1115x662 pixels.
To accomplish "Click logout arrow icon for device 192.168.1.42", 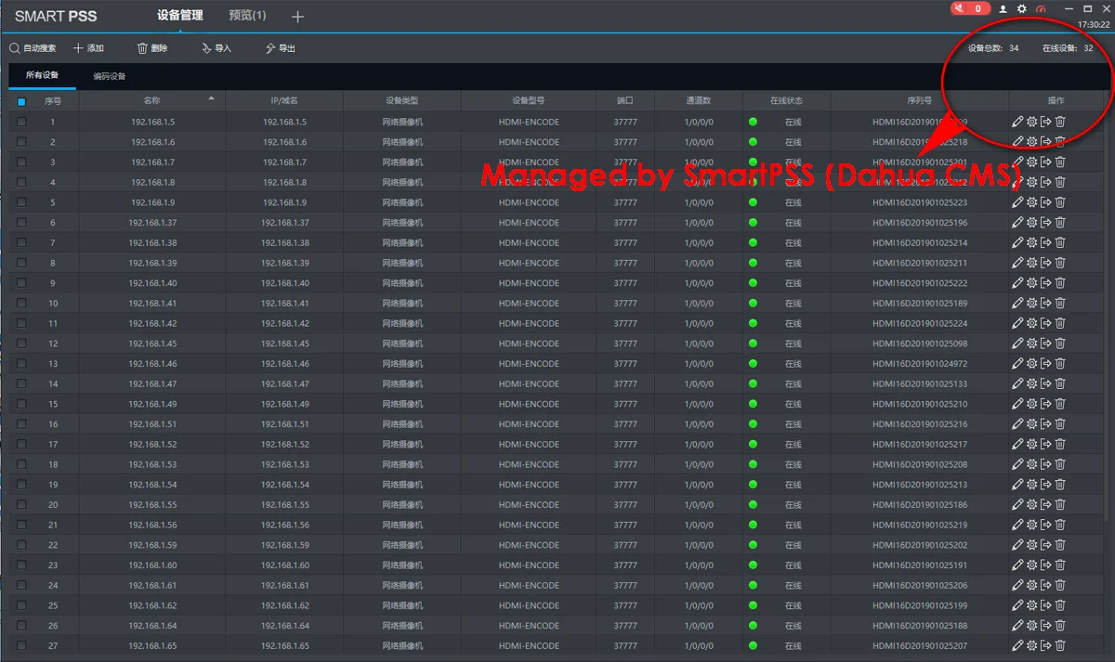I will click(1045, 323).
